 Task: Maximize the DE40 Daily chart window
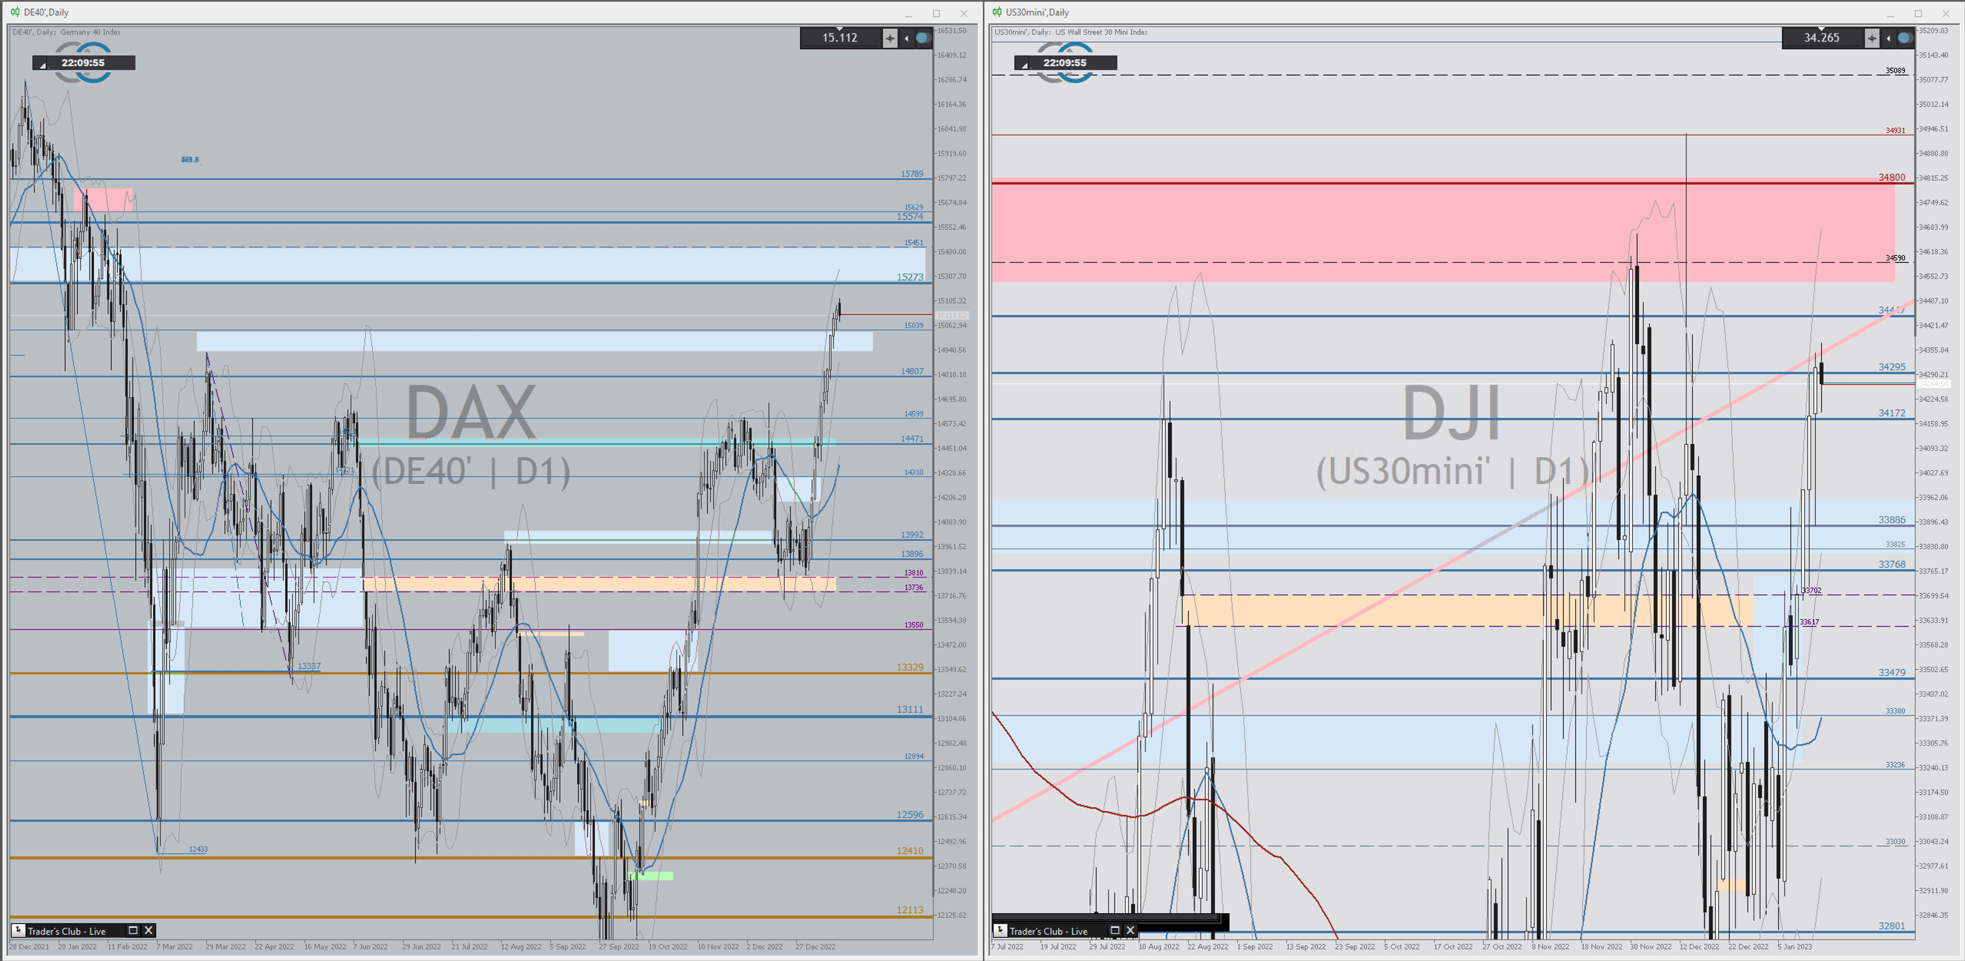[x=936, y=13]
